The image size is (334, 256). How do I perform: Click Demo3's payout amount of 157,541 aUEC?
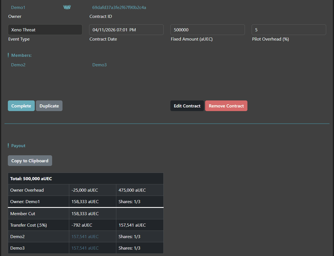85,248
